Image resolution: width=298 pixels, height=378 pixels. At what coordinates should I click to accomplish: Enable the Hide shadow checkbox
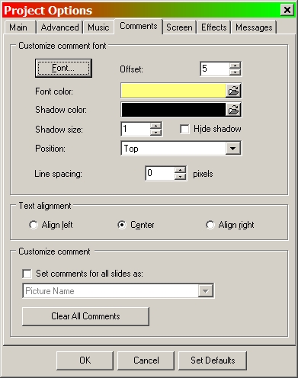(x=184, y=129)
